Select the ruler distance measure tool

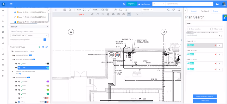click(x=92, y=14)
